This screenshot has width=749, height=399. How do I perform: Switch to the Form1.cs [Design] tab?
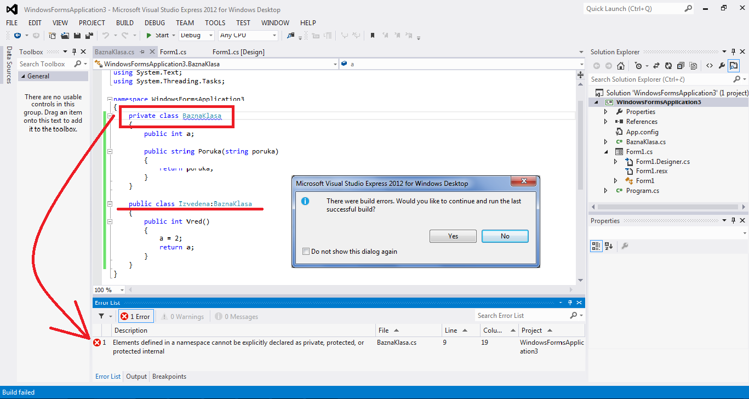(x=238, y=52)
